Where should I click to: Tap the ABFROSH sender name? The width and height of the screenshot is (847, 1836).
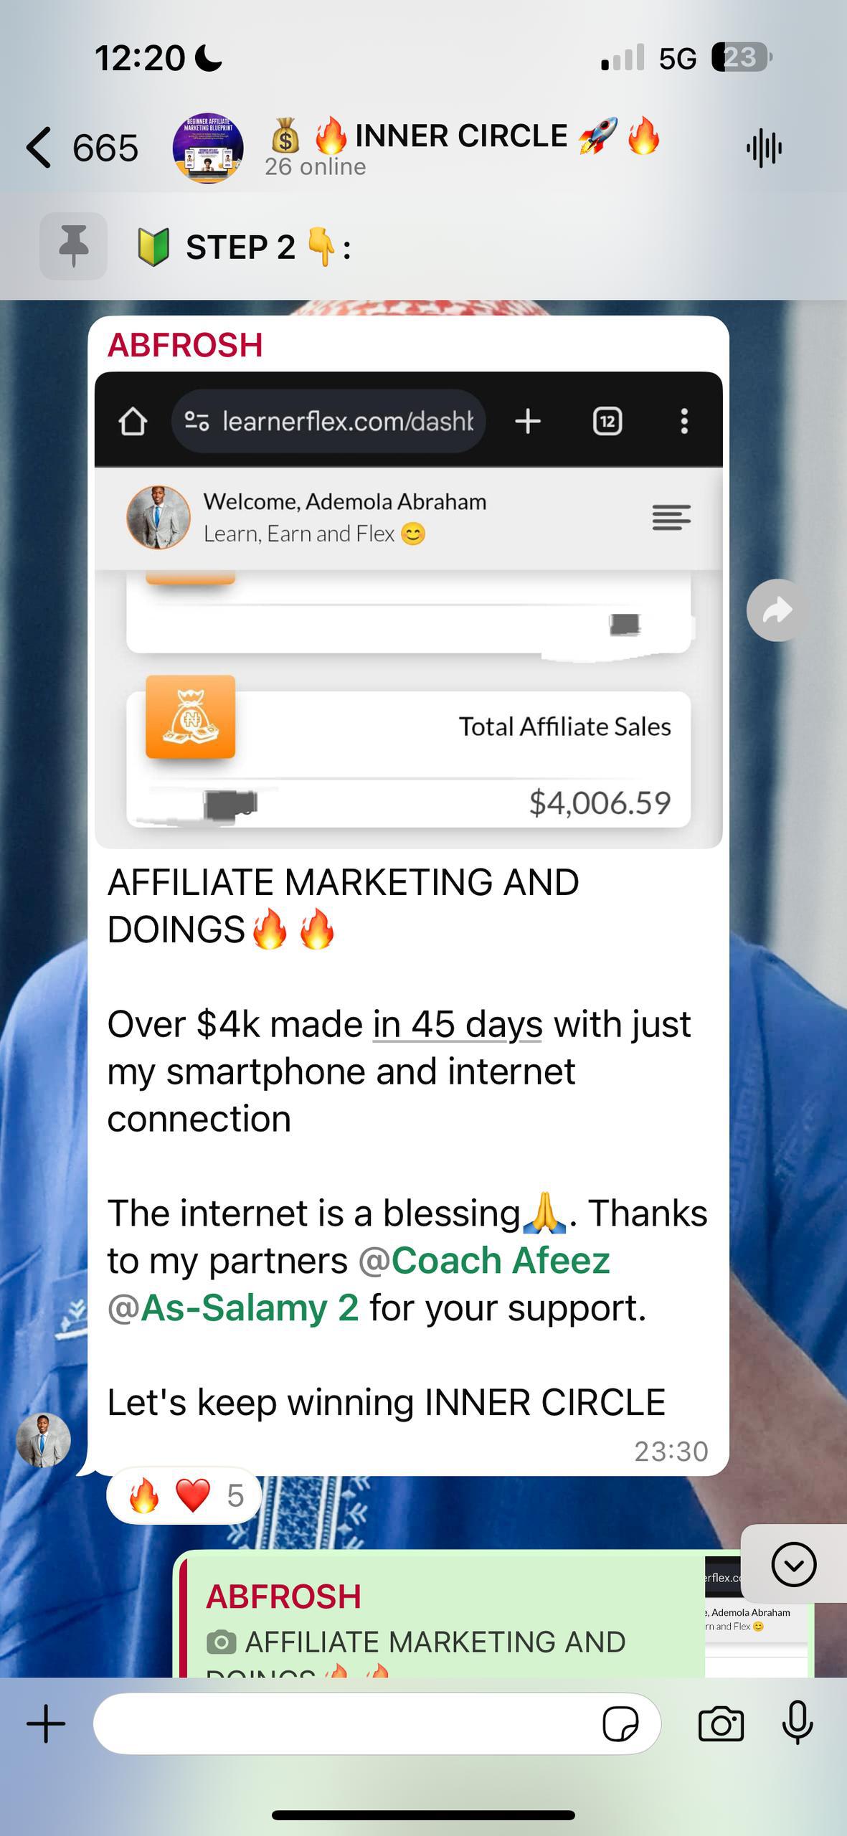pyautogui.click(x=185, y=345)
